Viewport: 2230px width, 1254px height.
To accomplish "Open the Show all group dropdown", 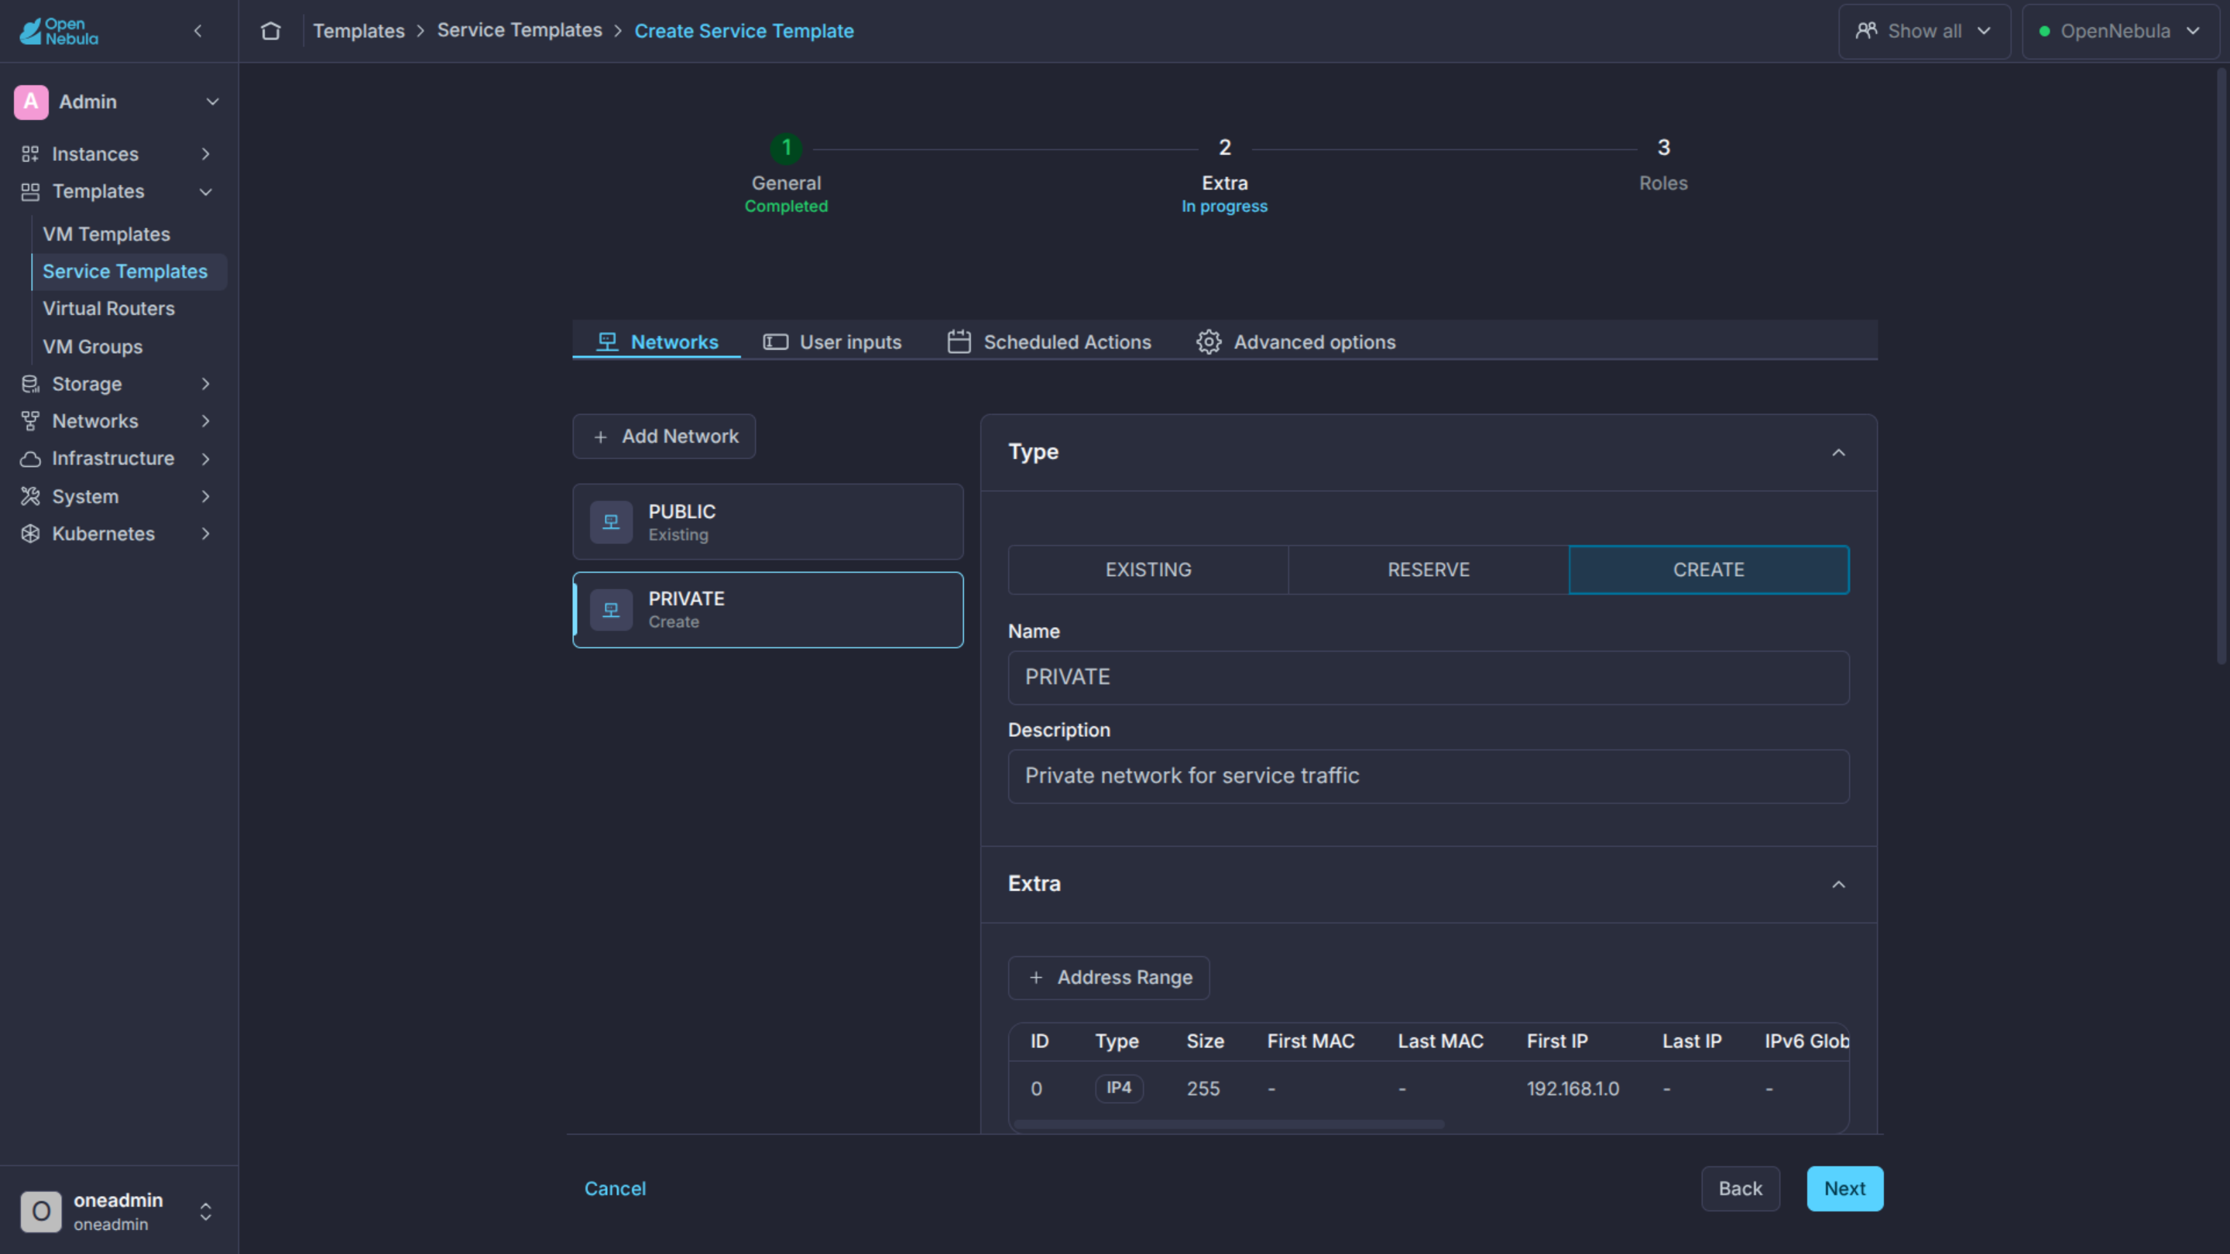I will click(x=1923, y=31).
